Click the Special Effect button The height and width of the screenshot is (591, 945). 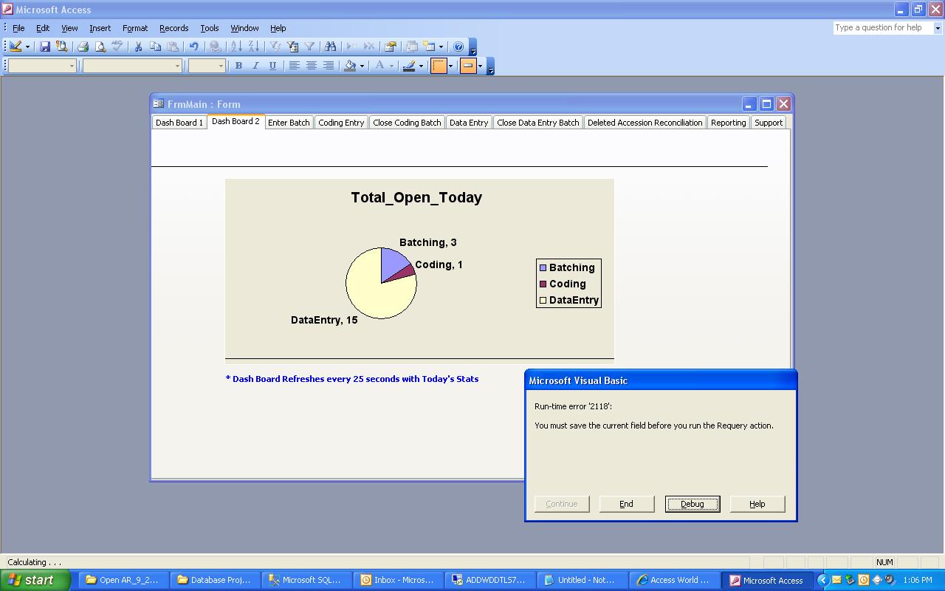coord(468,66)
